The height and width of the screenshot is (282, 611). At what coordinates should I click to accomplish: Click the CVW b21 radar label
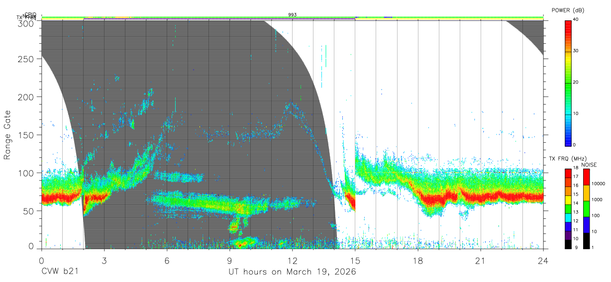(59, 272)
